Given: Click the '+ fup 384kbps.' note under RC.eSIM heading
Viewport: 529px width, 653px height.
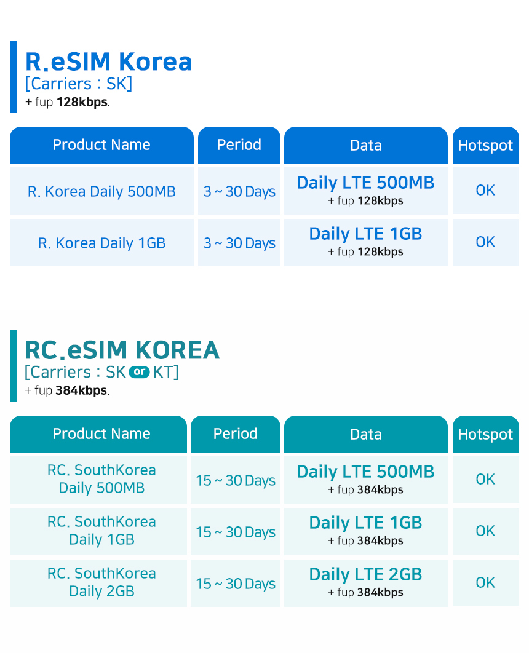Looking at the screenshot, I should pos(67,390).
